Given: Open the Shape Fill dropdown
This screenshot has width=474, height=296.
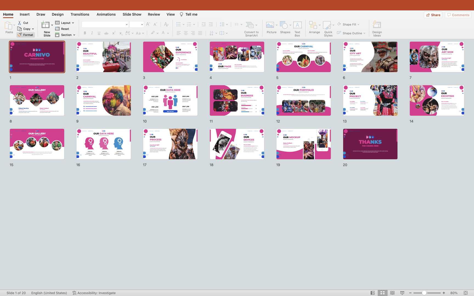Looking at the screenshot, I should tap(358, 24).
